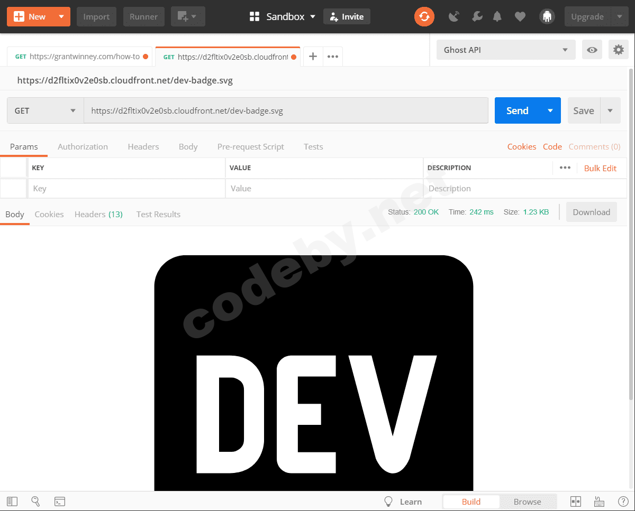Select the Tests tab
This screenshot has height=511, width=635.
point(313,146)
